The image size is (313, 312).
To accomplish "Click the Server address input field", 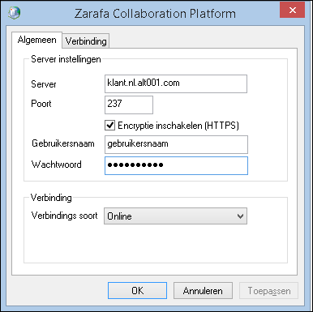I will (x=176, y=83).
